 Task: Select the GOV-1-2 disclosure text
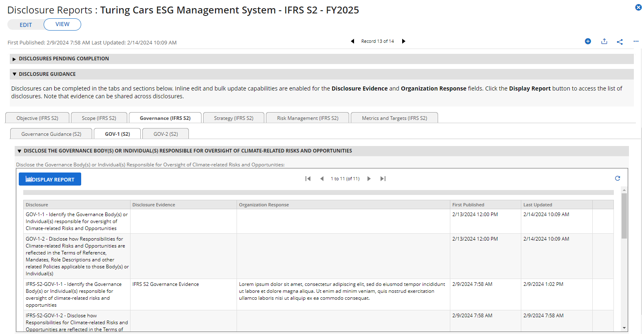(77, 256)
